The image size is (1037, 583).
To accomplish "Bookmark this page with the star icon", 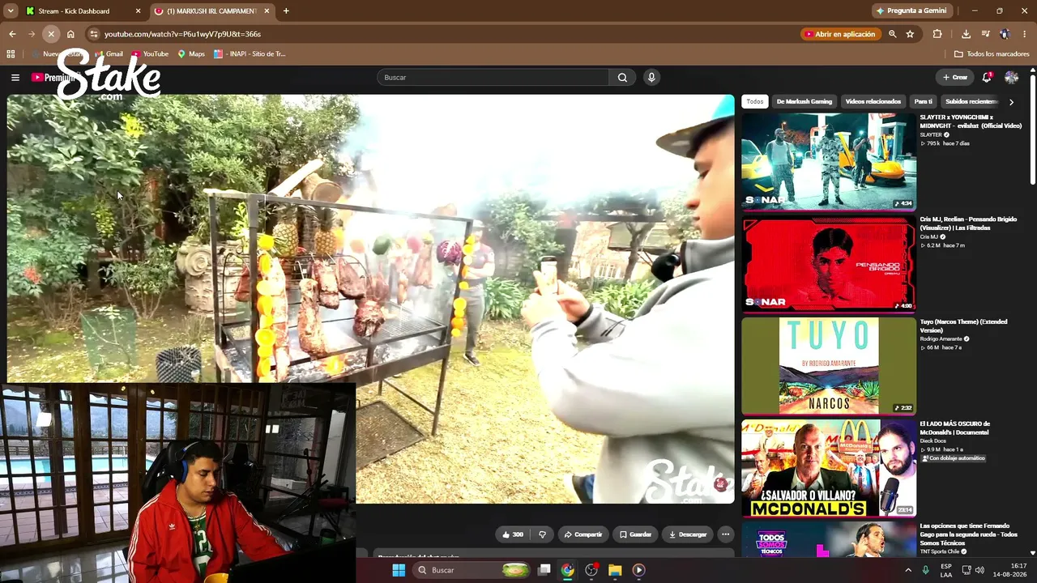I will coord(910,34).
